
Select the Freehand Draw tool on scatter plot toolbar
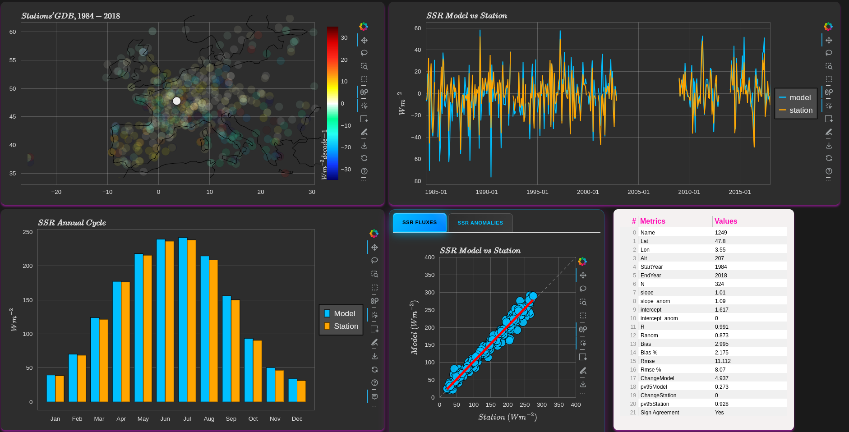click(583, 371)
